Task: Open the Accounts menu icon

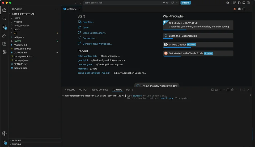Action: (4, 133)
